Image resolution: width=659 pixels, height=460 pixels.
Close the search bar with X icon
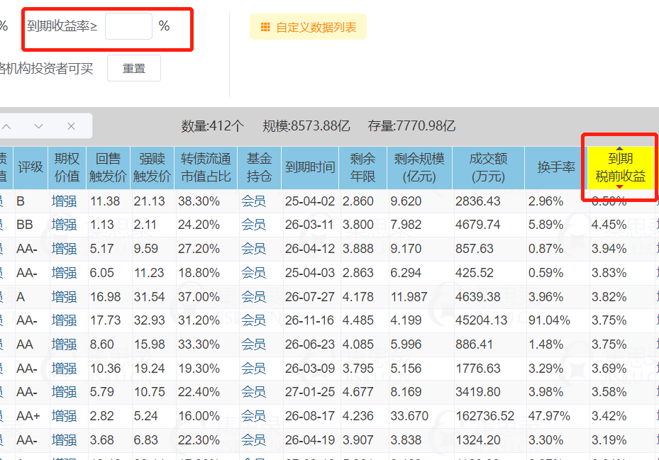71,126
